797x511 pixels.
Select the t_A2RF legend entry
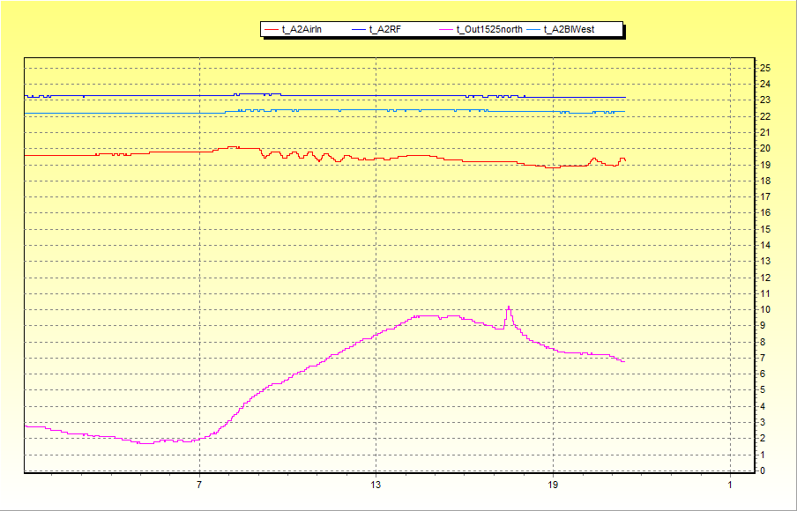pyautogui.click(x=384, y=30)
